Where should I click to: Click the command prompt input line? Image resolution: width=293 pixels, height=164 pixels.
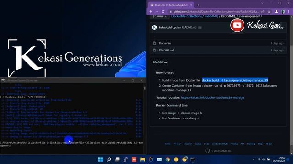point(72,144)
